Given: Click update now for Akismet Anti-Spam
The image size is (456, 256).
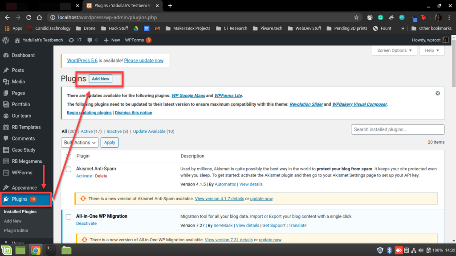Looking at the screenshot, I should coord(261,198).
